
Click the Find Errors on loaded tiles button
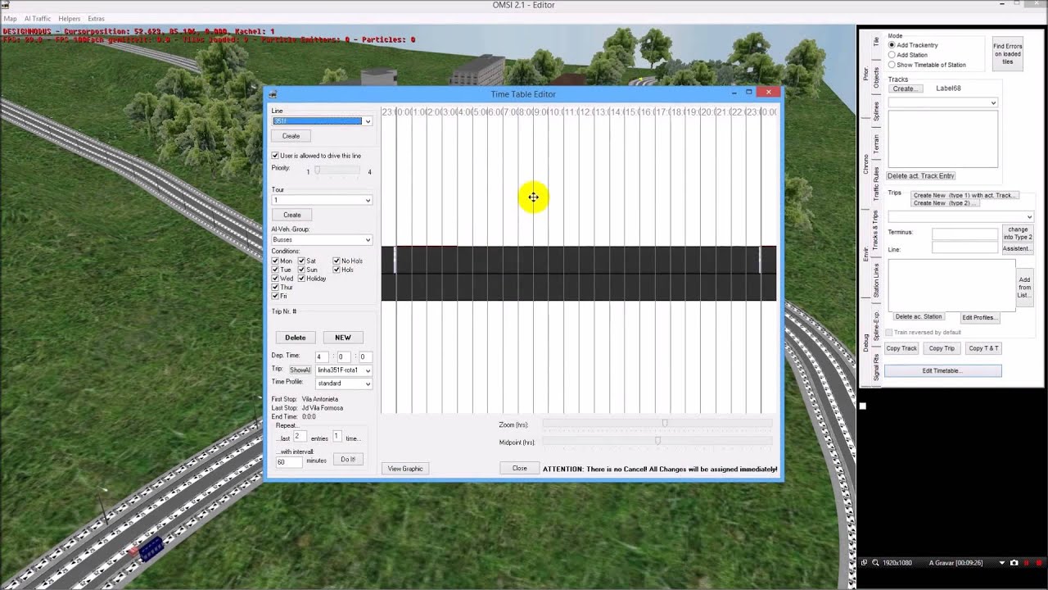point(1008,54)
